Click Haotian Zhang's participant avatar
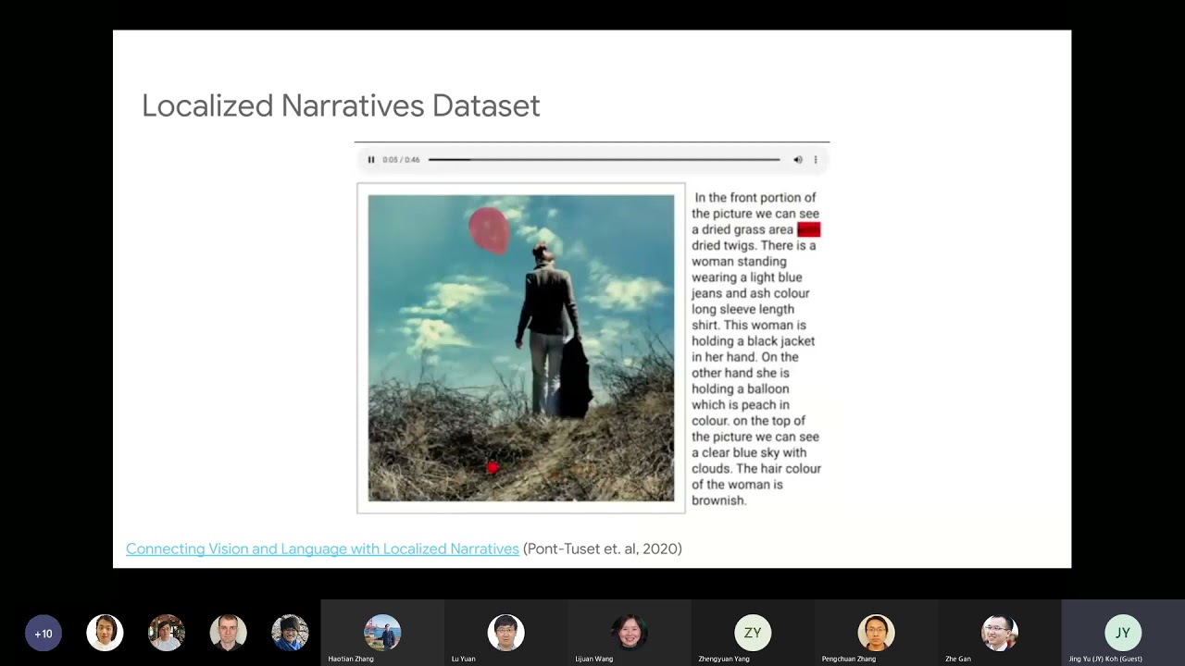Image resolution: width=1185 pixels, height=666 pixels. pyautogui.click(x=382, y=633)
